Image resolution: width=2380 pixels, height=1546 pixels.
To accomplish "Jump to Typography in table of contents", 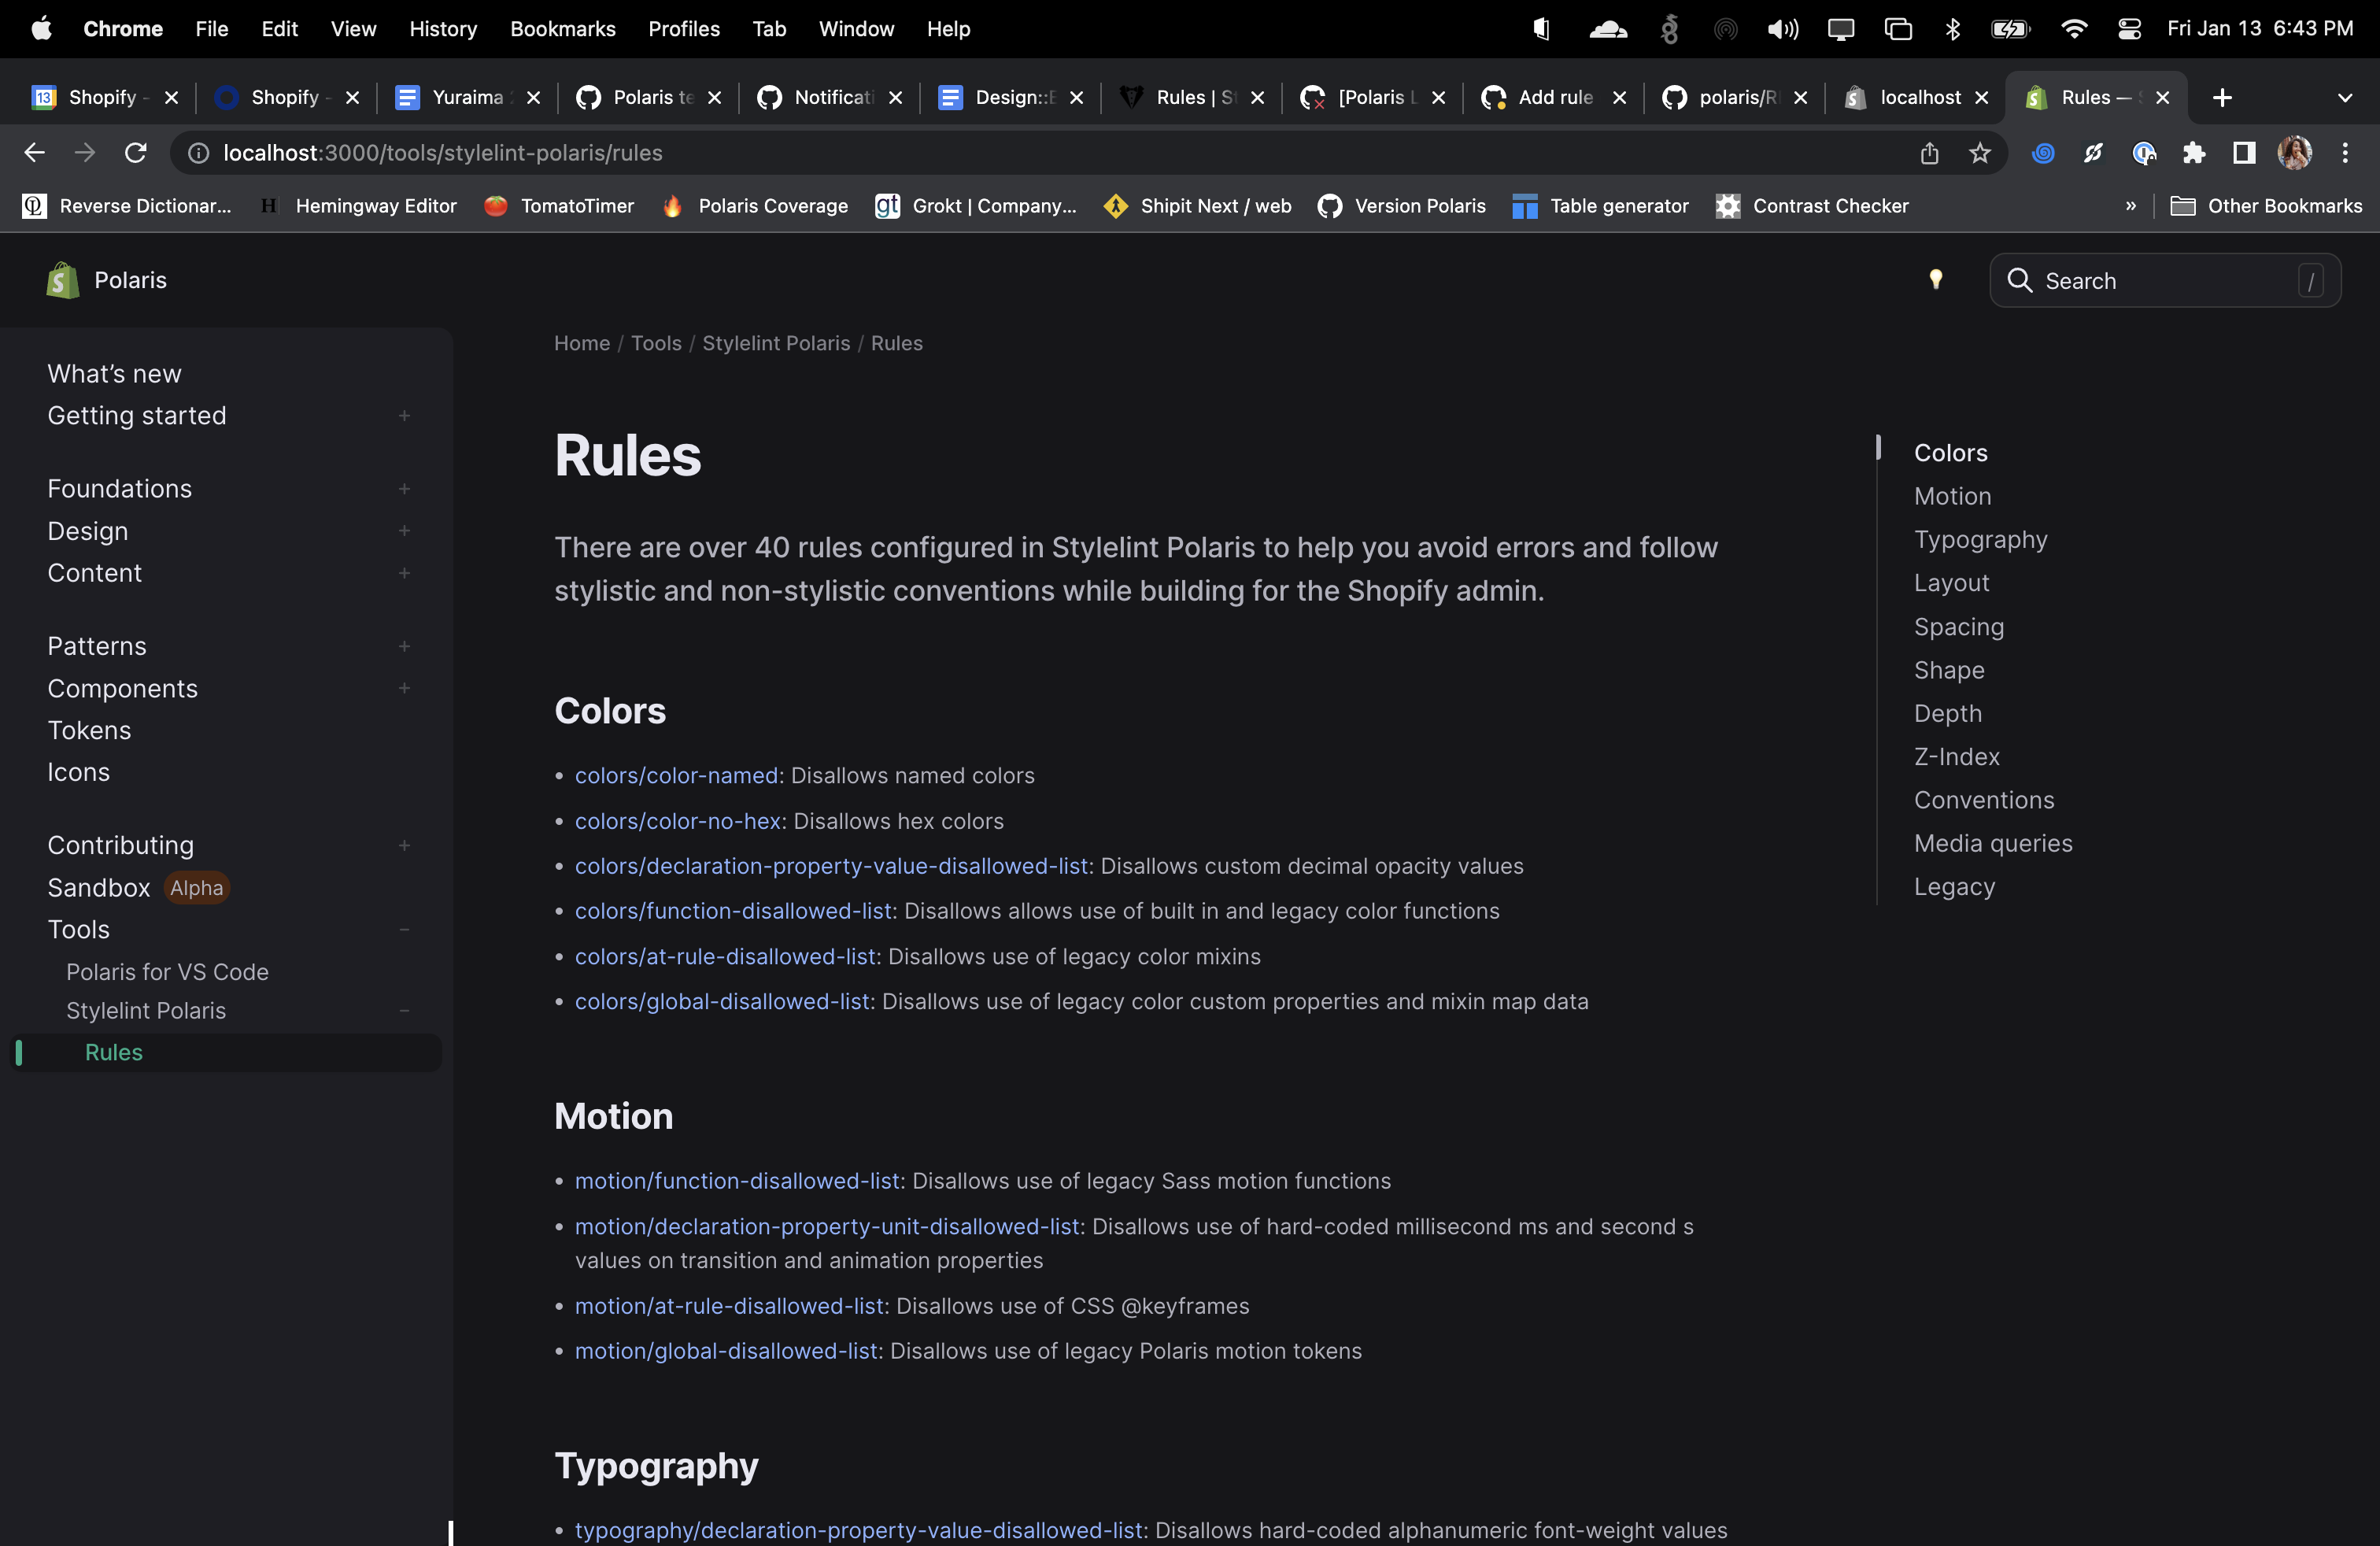I will [1980, 540].
